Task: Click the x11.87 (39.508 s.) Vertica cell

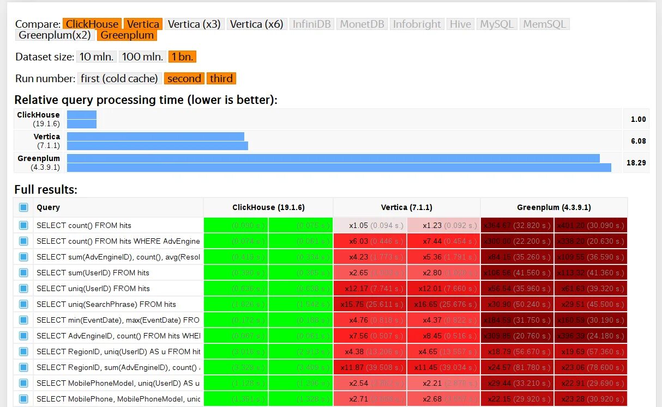Action: coord(370,367)
